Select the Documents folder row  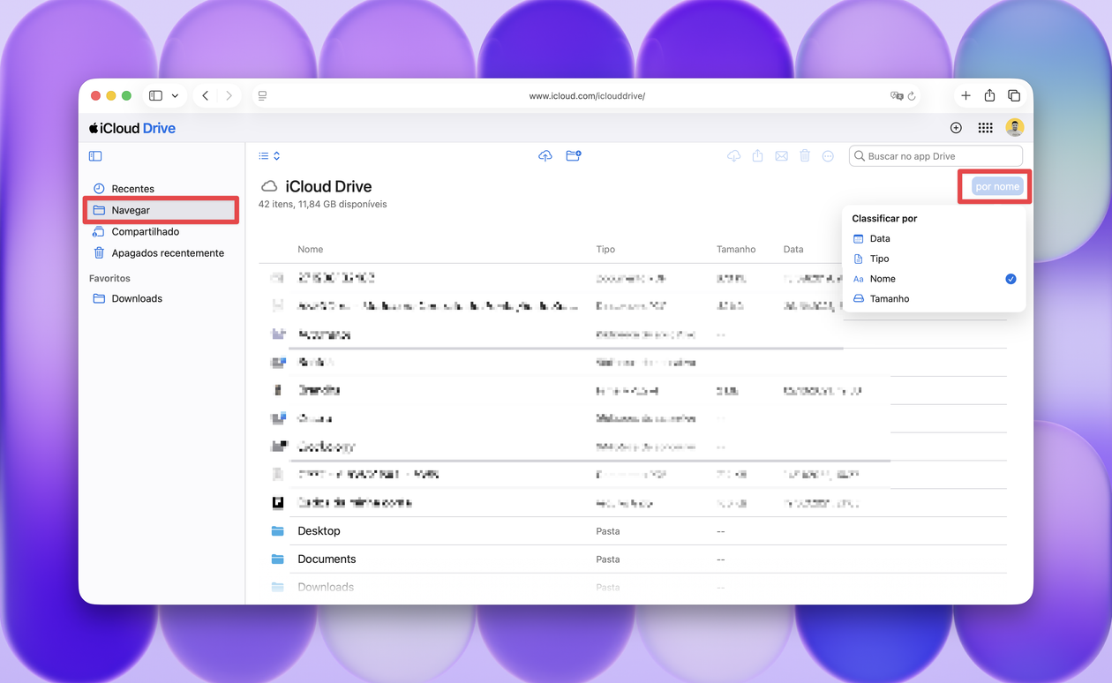(x=633, y=559)
